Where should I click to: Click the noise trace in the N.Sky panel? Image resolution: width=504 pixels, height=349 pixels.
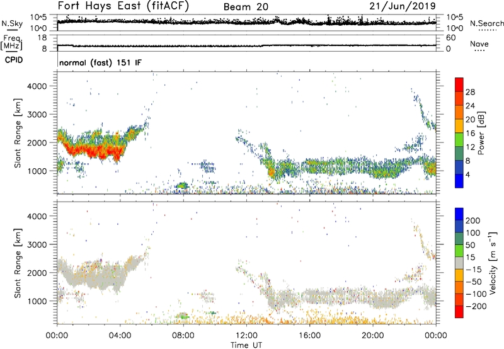[246, 22]
